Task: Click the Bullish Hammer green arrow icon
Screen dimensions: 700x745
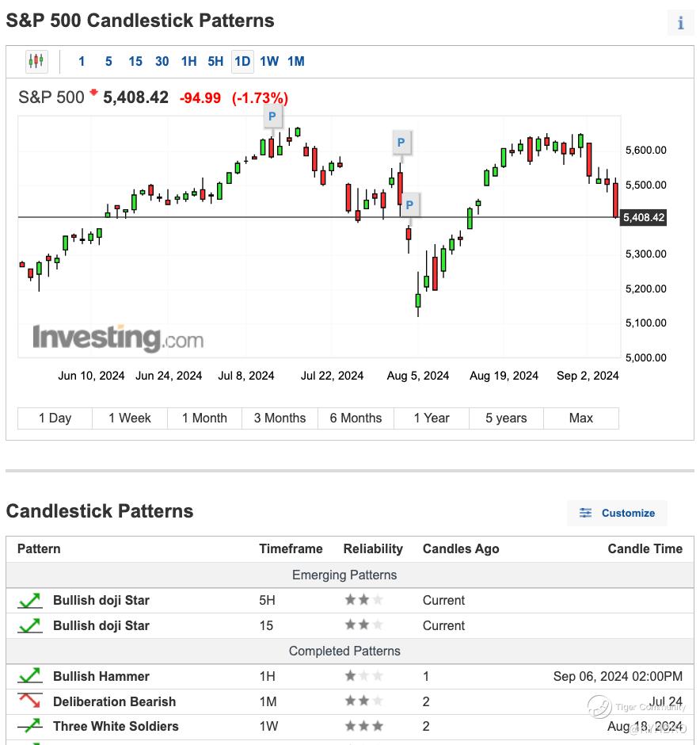Action: [x=30, y=676]
